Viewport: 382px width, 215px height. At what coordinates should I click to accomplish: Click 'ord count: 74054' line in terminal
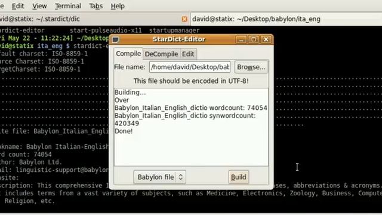(26, 155)
